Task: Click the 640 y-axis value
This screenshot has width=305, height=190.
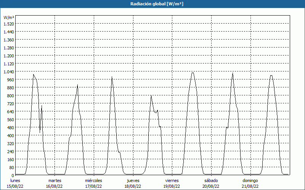Action: [x=11, y=111]
